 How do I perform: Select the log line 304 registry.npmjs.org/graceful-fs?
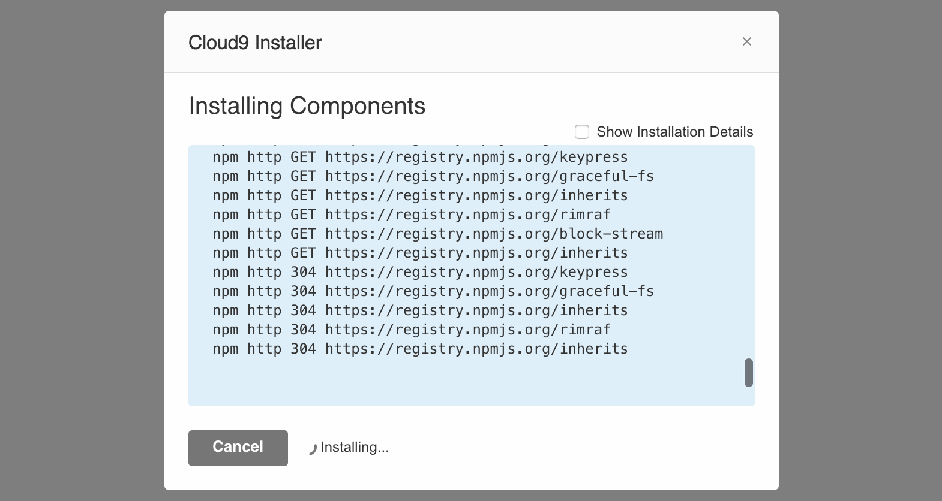click(x=433, y=291)
